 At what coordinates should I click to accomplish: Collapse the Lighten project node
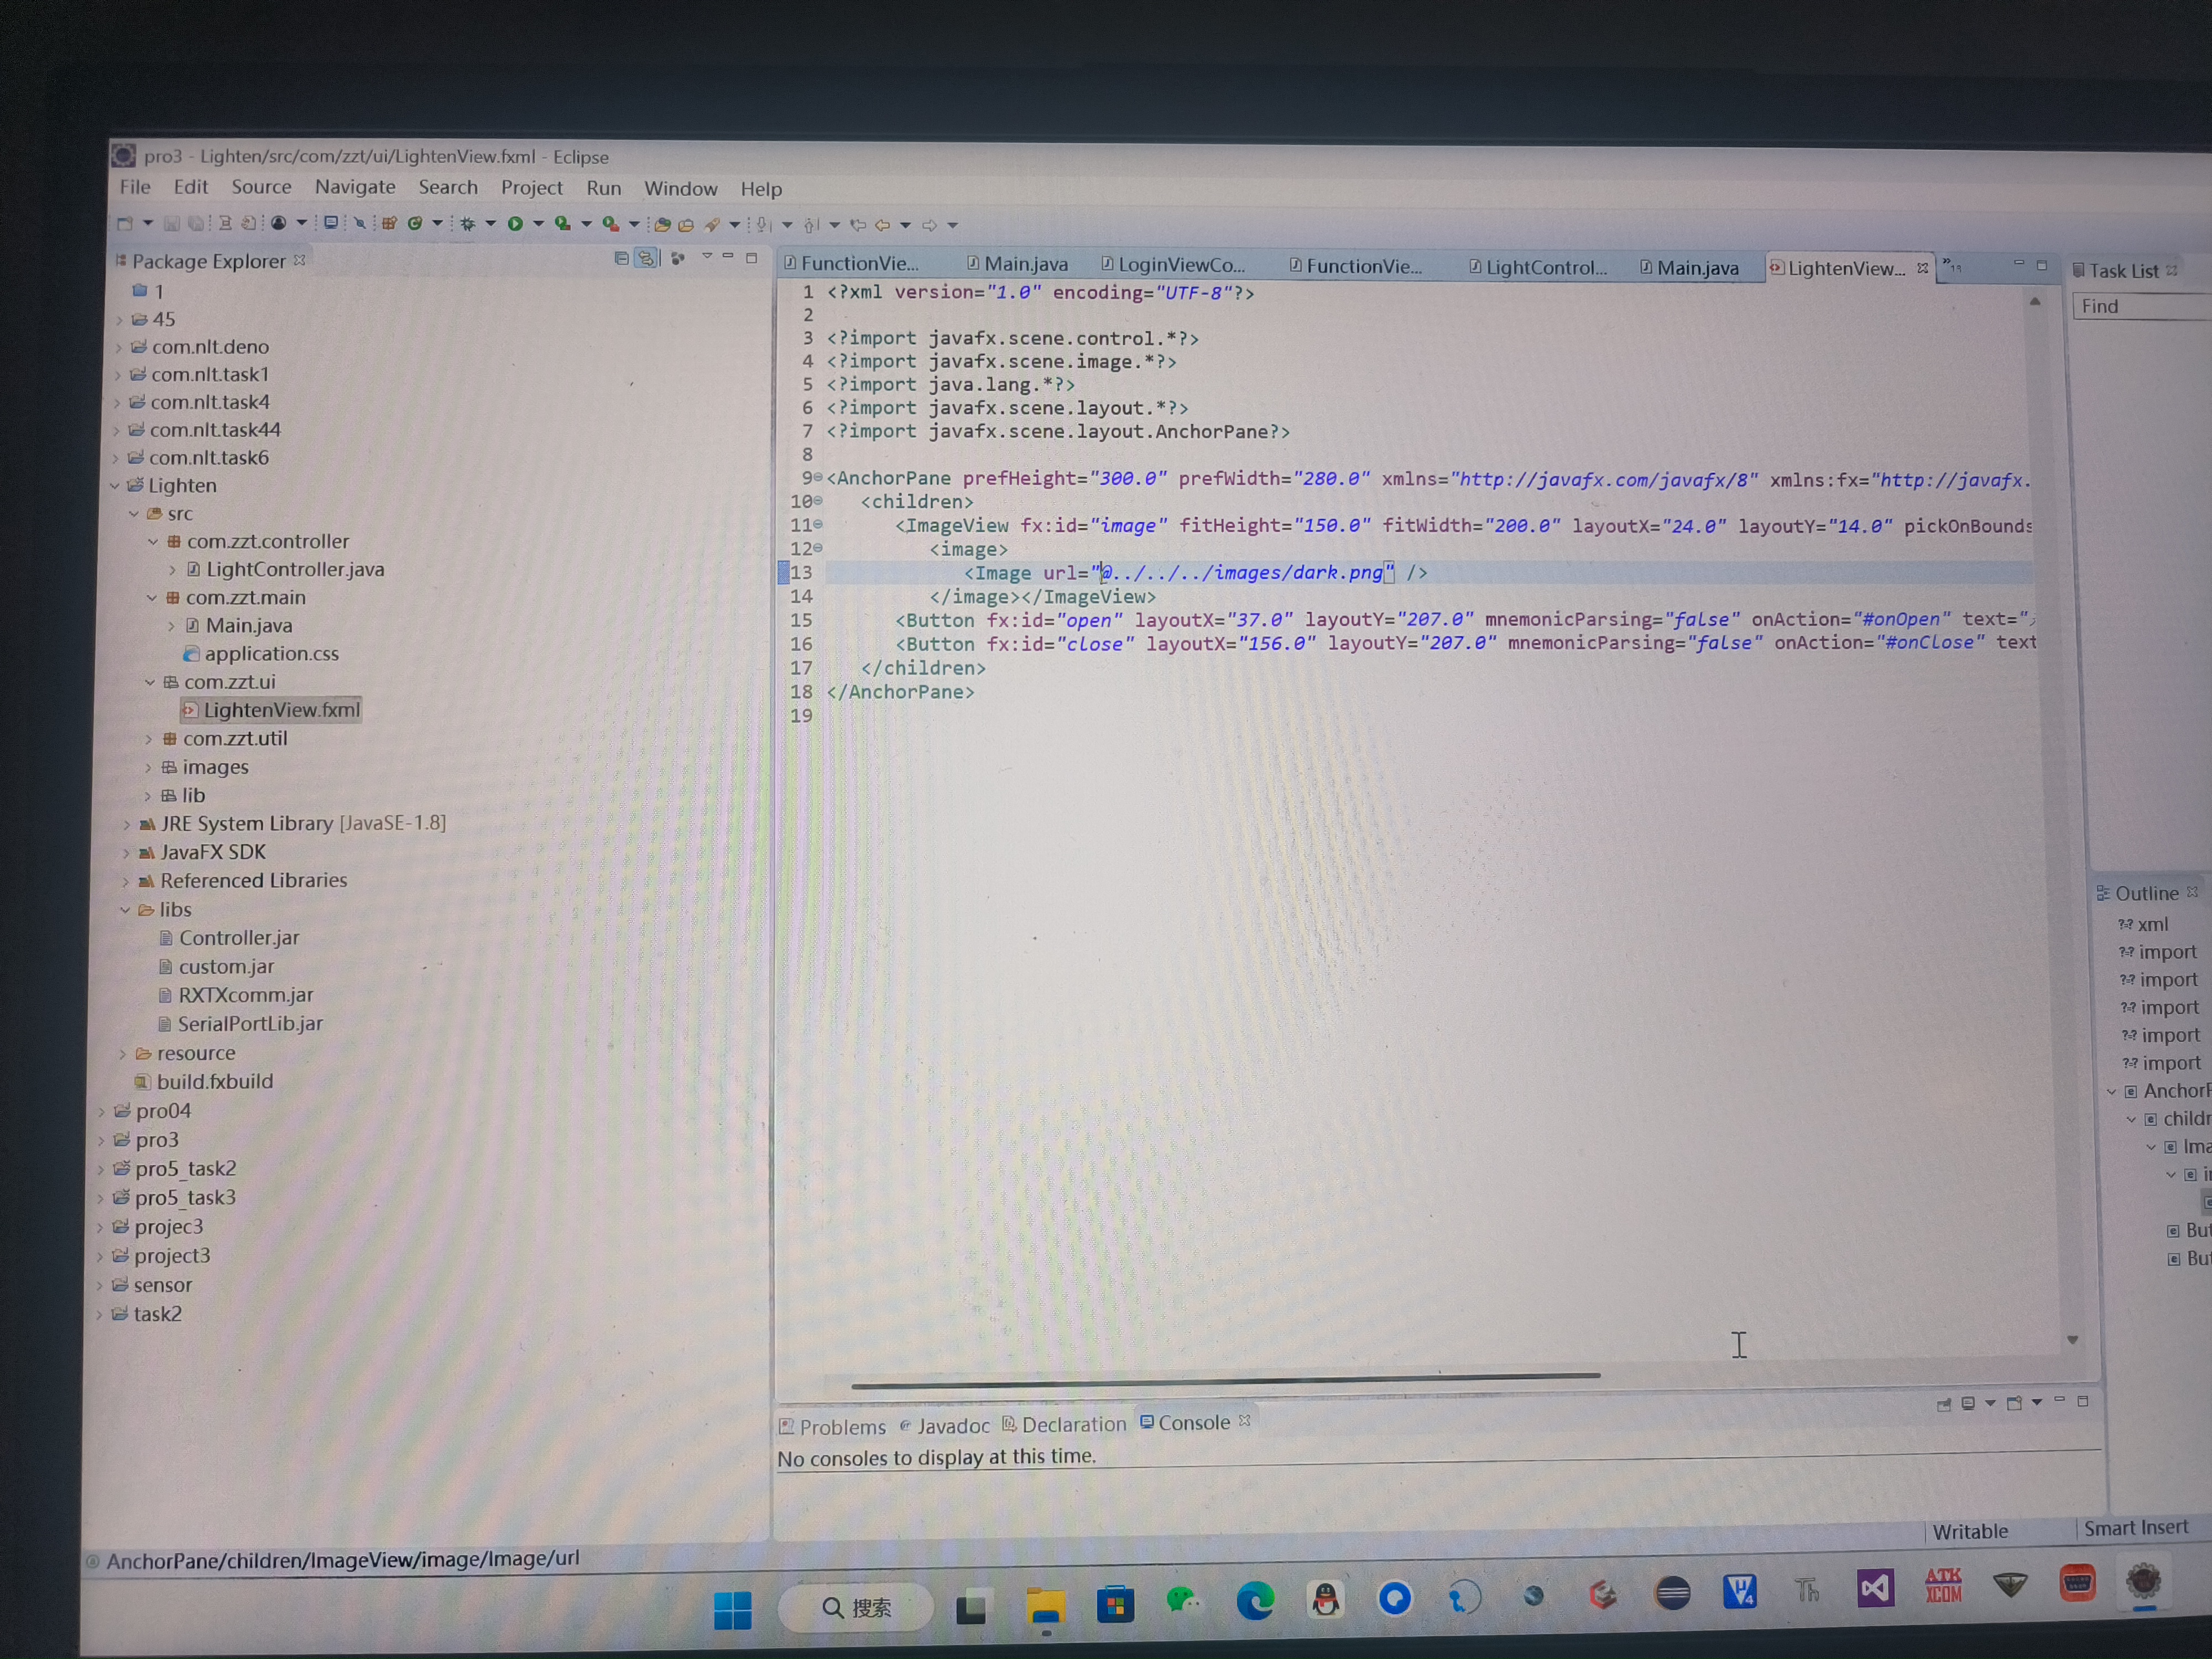(x=115, y=486)
